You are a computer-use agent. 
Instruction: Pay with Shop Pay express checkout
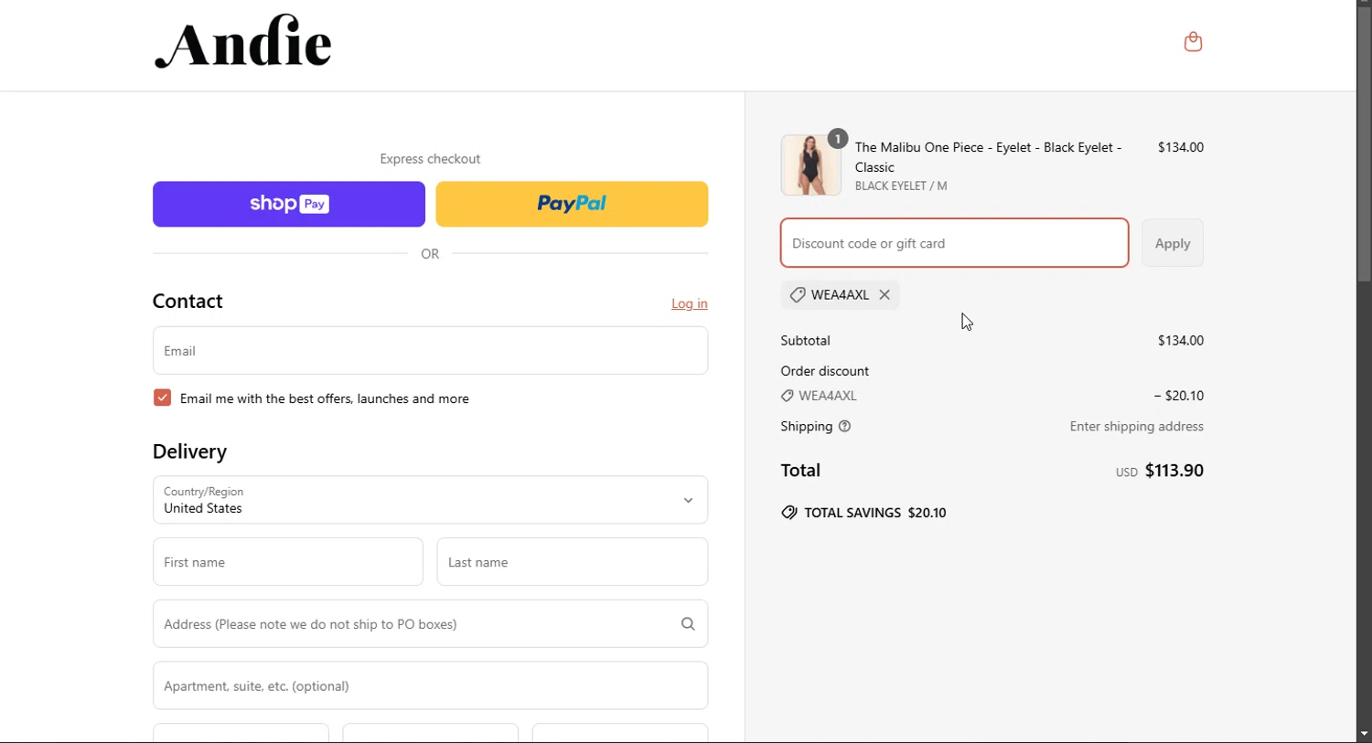coord(289,204)
